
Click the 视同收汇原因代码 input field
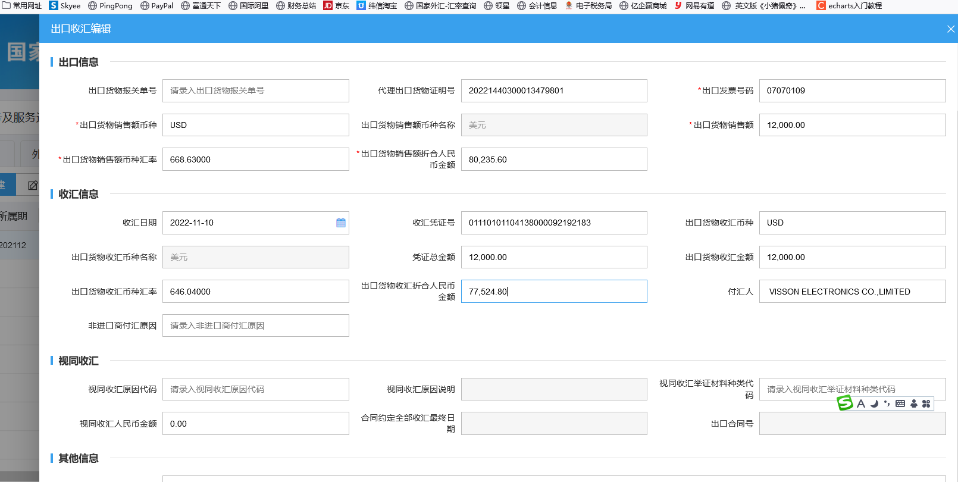click(255, 389)
